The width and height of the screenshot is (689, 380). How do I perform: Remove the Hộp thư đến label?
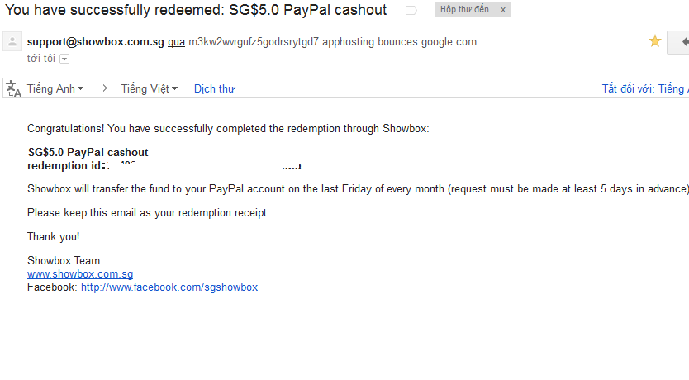coord(502,10)
